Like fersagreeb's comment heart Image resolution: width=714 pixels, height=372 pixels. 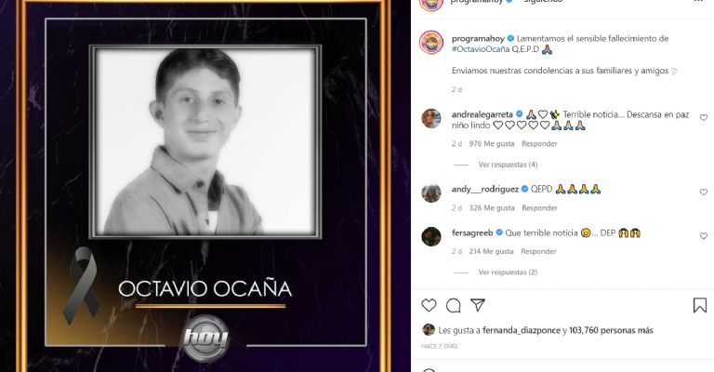pyautogui.click(x=704, y=236)
